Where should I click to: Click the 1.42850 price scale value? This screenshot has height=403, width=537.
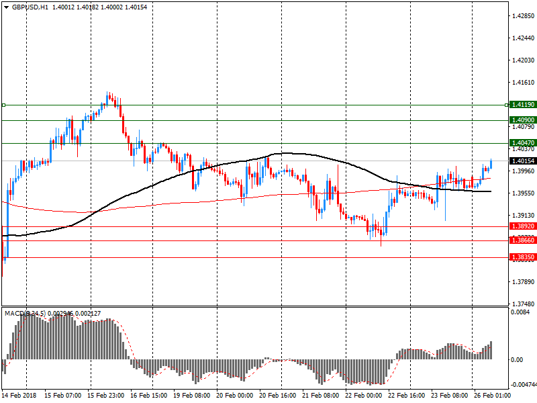(523, 15)
